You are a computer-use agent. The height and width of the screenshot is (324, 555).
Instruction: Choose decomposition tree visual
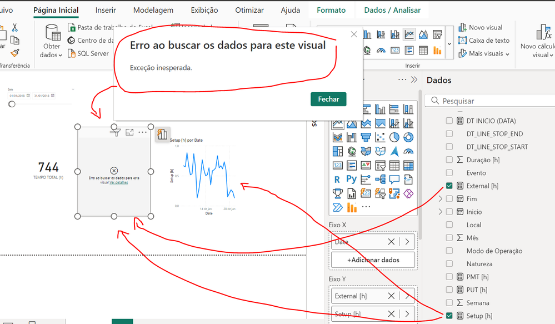(x=380, y=180)
